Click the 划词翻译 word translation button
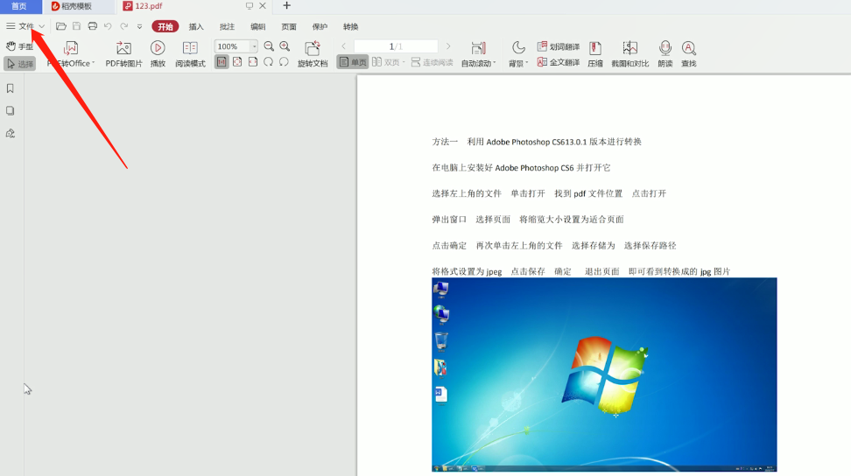Screen dimensions: 851x476 click(x=559, y=46)
